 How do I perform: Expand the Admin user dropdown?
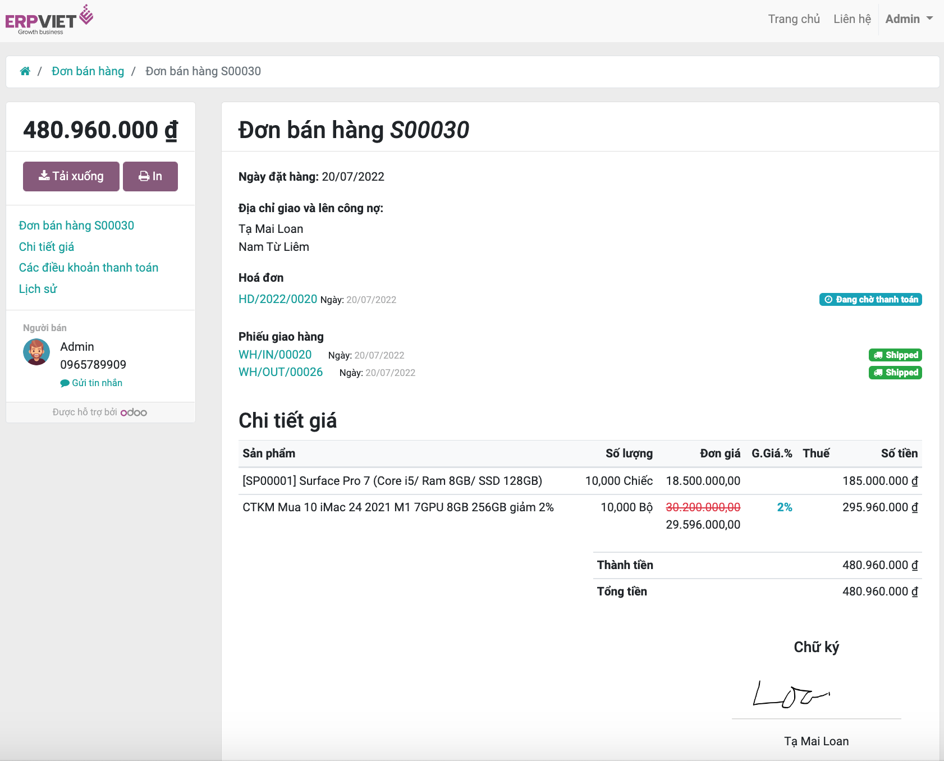click(909, 19)
